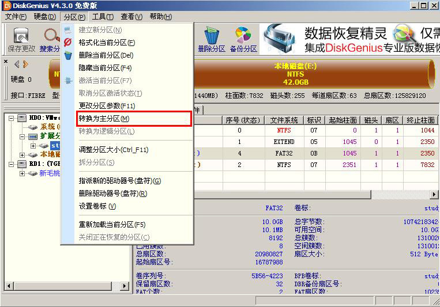Click the volume serial number 5B56-4223
The width and height of the screenshot is (440, 307).
tap(267, 276)
